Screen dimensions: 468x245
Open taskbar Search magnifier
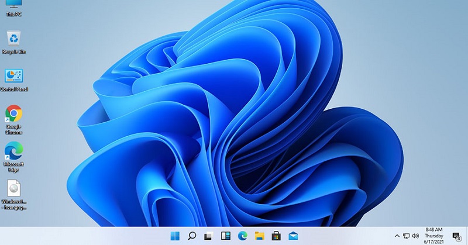click(x=192, y=236)
